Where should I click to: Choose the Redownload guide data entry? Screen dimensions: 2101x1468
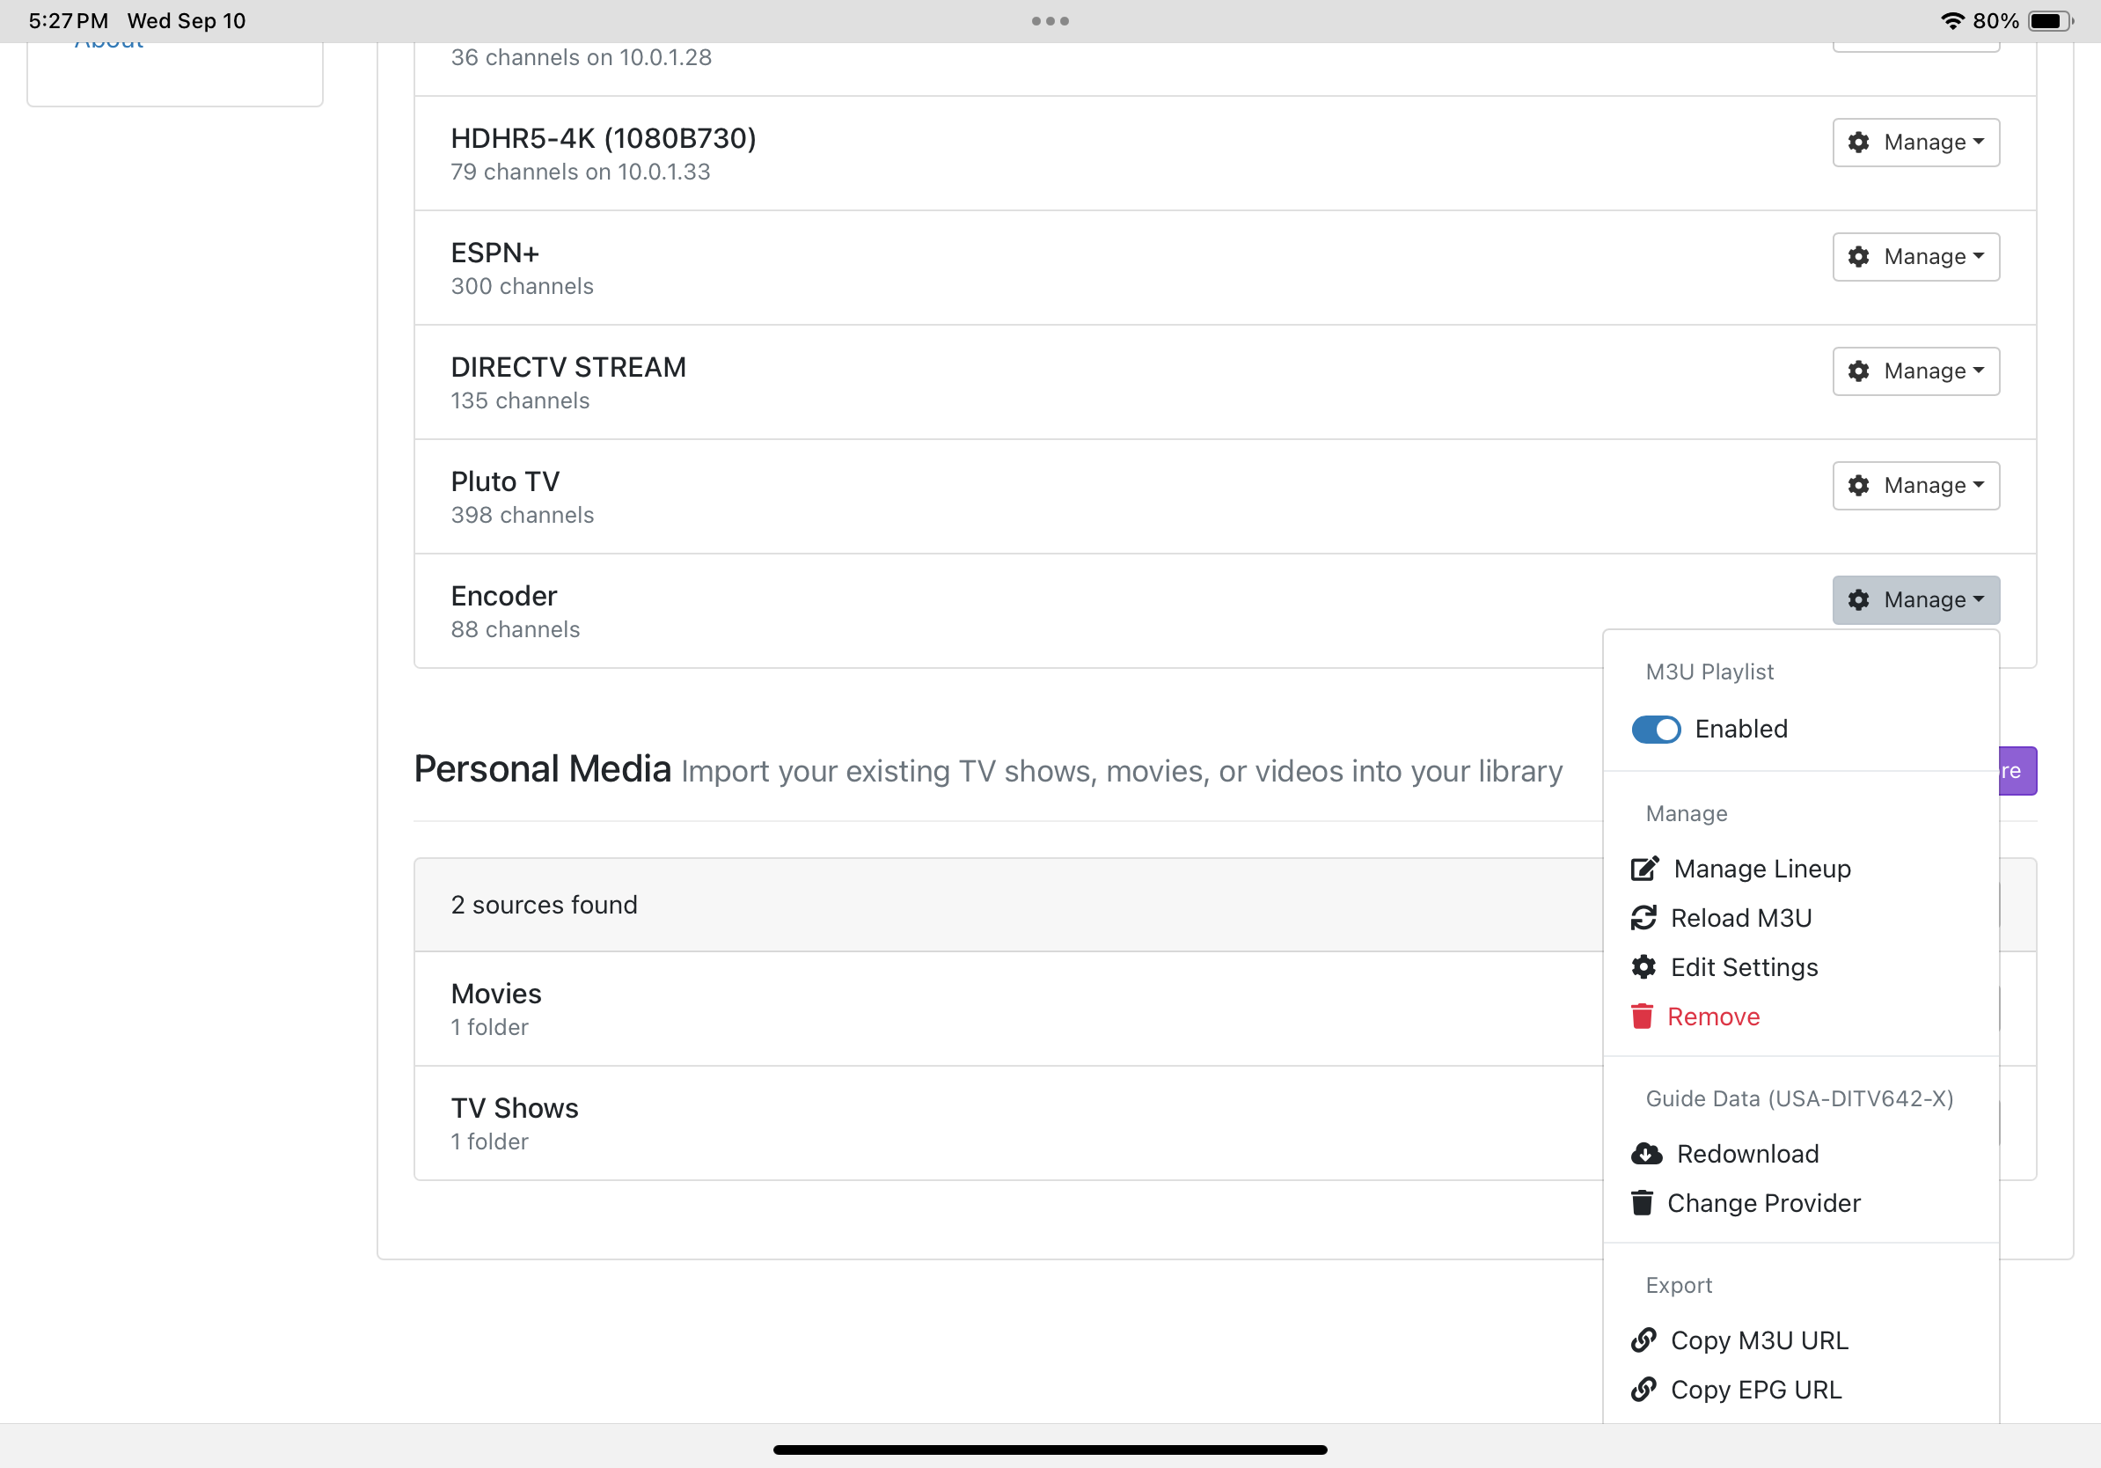coord(1746,1154)
